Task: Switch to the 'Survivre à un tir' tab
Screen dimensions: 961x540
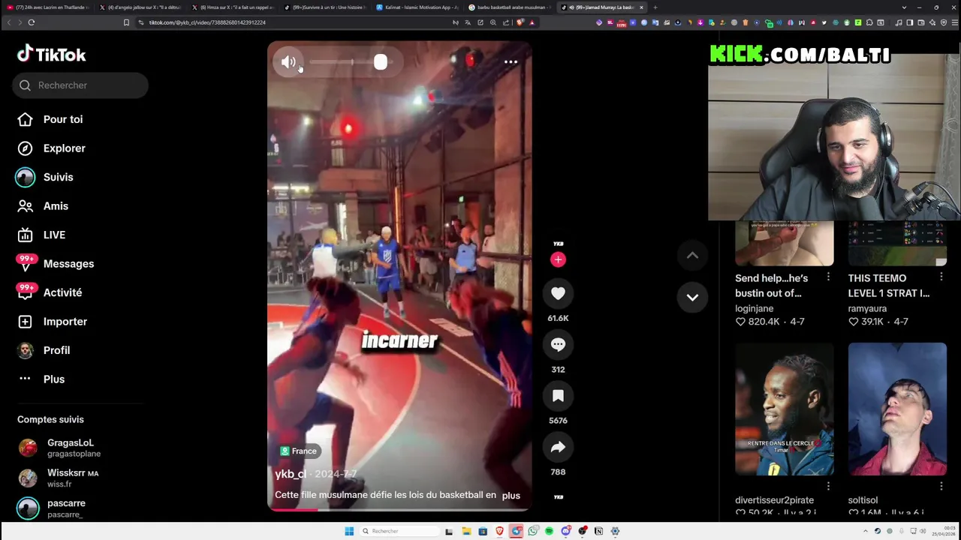Action: pyautogui.click(x=325, y=7)
